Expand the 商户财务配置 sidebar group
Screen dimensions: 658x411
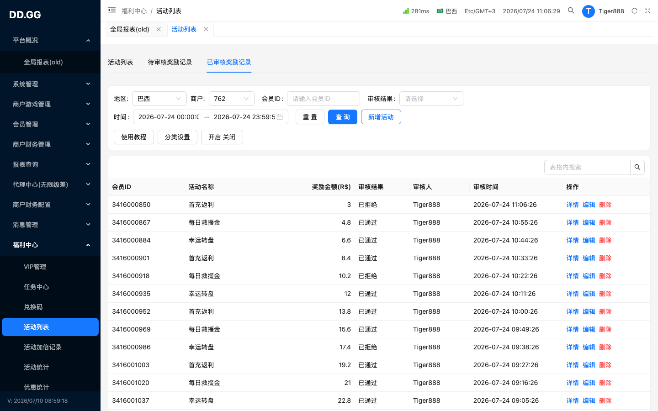50,205
